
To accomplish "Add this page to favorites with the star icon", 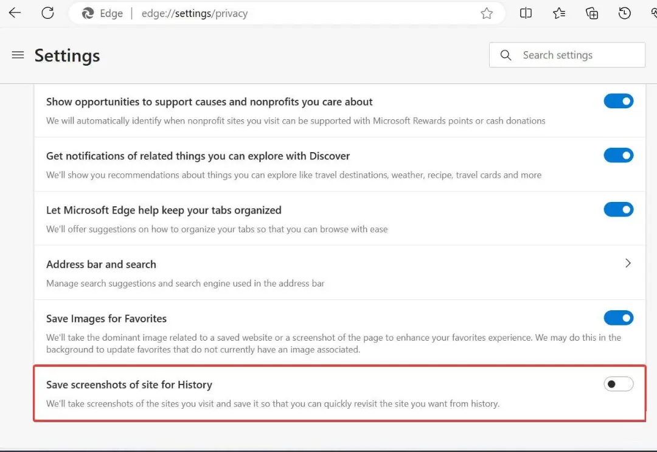I will 487,13.
